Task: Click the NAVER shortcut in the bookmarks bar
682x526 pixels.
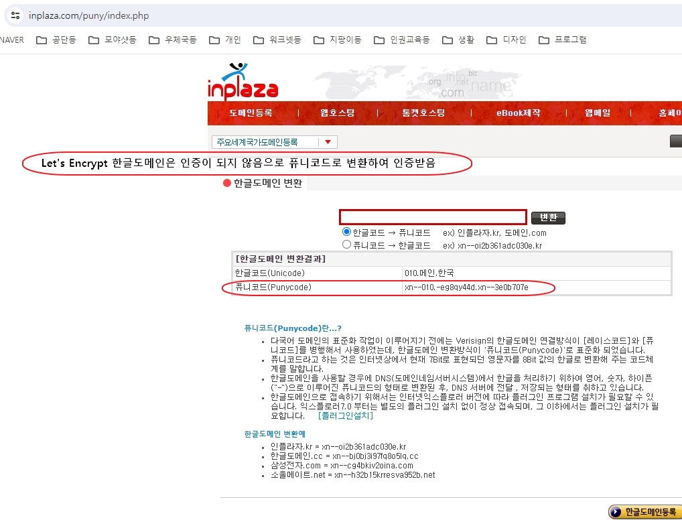Action: [x=11, y=40]
